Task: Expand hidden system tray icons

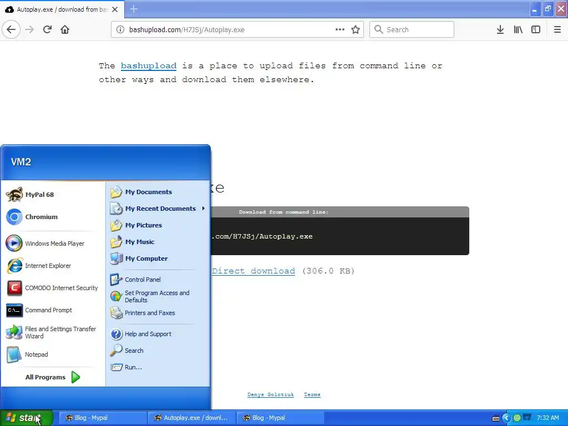Action: point(506,418)
